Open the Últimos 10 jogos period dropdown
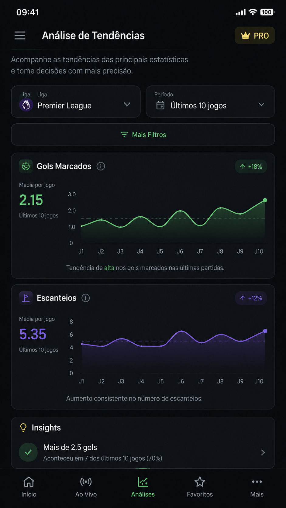Image resolution: width=286 pixels, height=508 pixels. pos(210,101)
